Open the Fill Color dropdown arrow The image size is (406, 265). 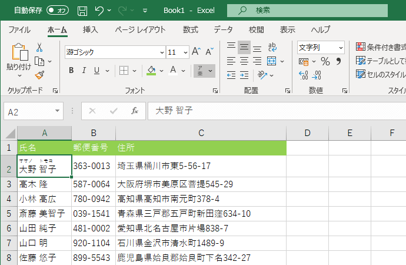162,71
